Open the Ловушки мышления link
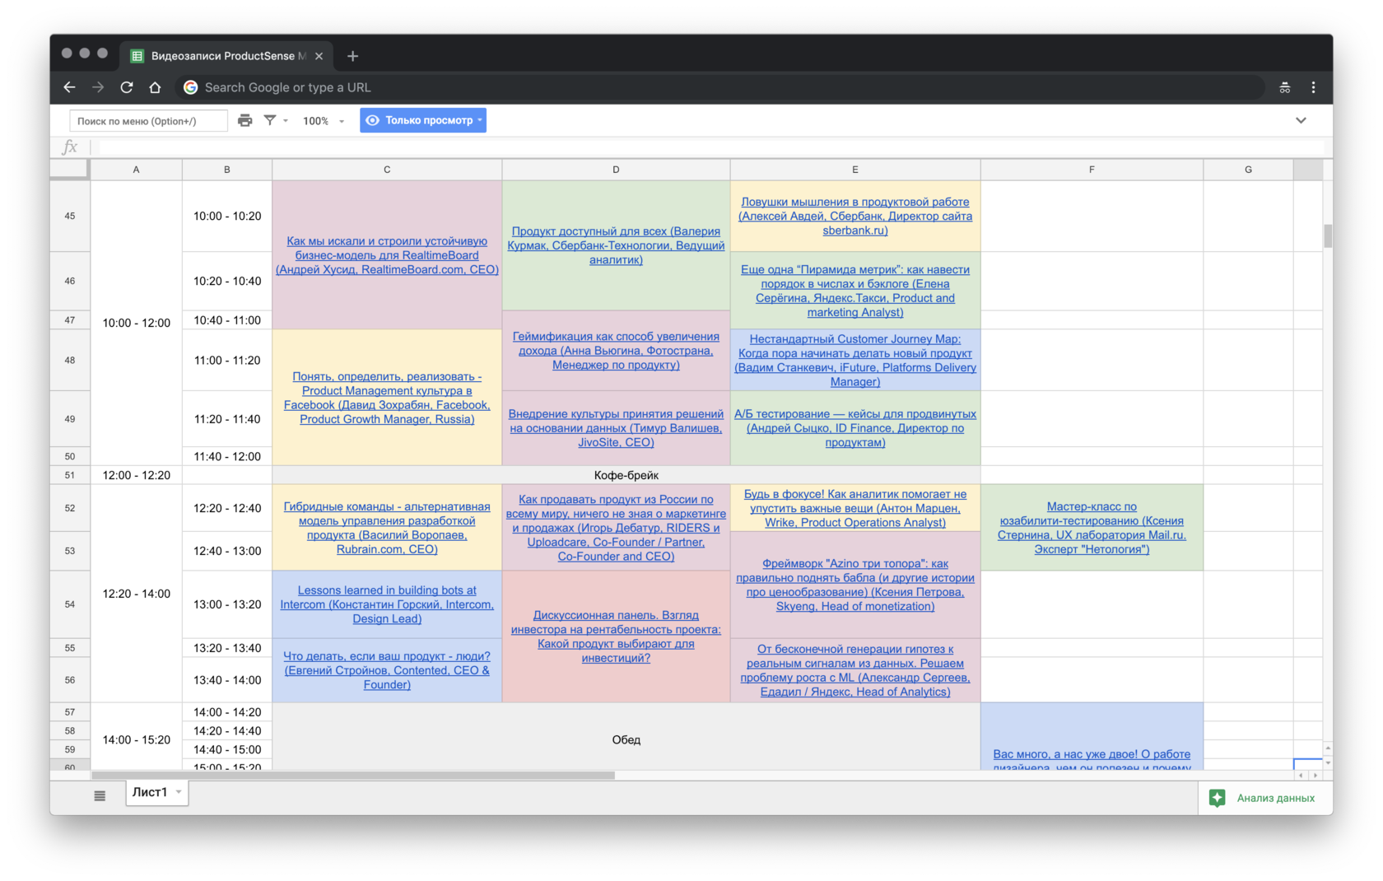Viewport: 1383px width, 881px height. [855, 217]
